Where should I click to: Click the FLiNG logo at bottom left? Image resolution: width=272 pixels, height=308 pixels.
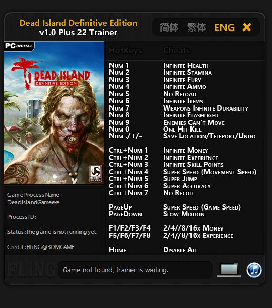pos(31,270)
